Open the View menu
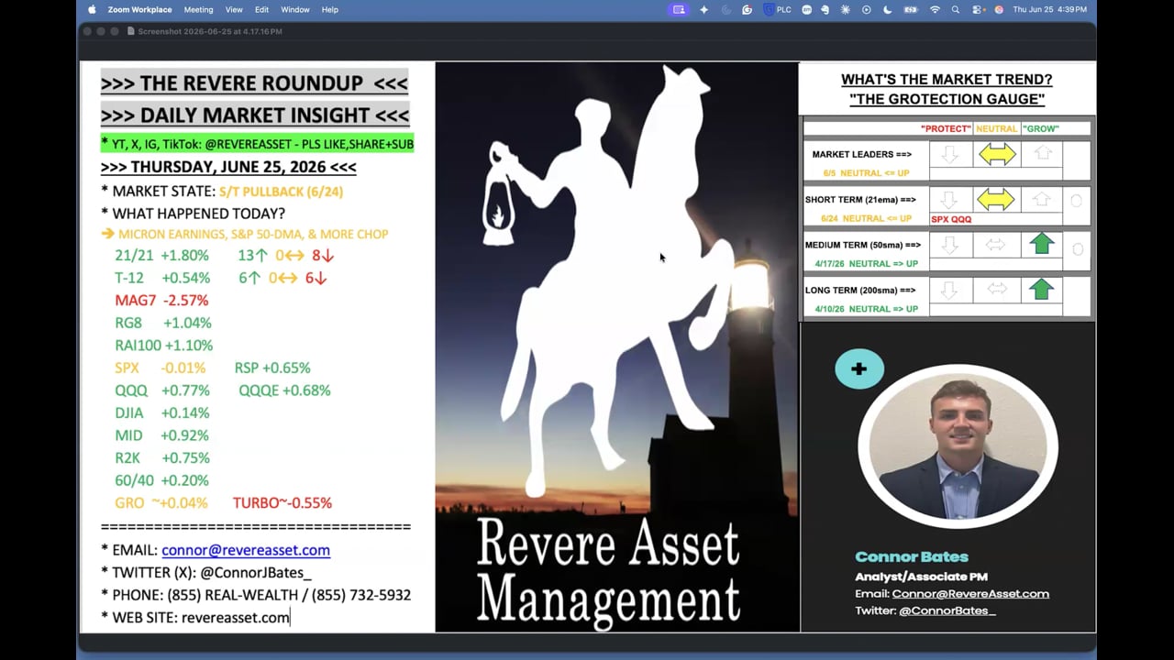1174x660 pixels. pyautogui.click(x=234, y=9)
